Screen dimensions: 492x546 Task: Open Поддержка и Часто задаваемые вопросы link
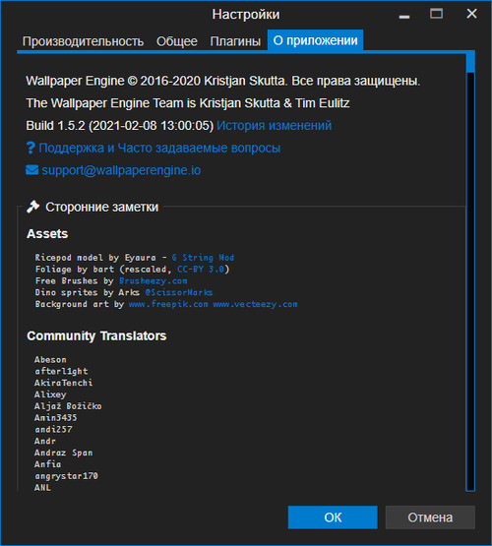pyautogui.click(x=159, y=148)
